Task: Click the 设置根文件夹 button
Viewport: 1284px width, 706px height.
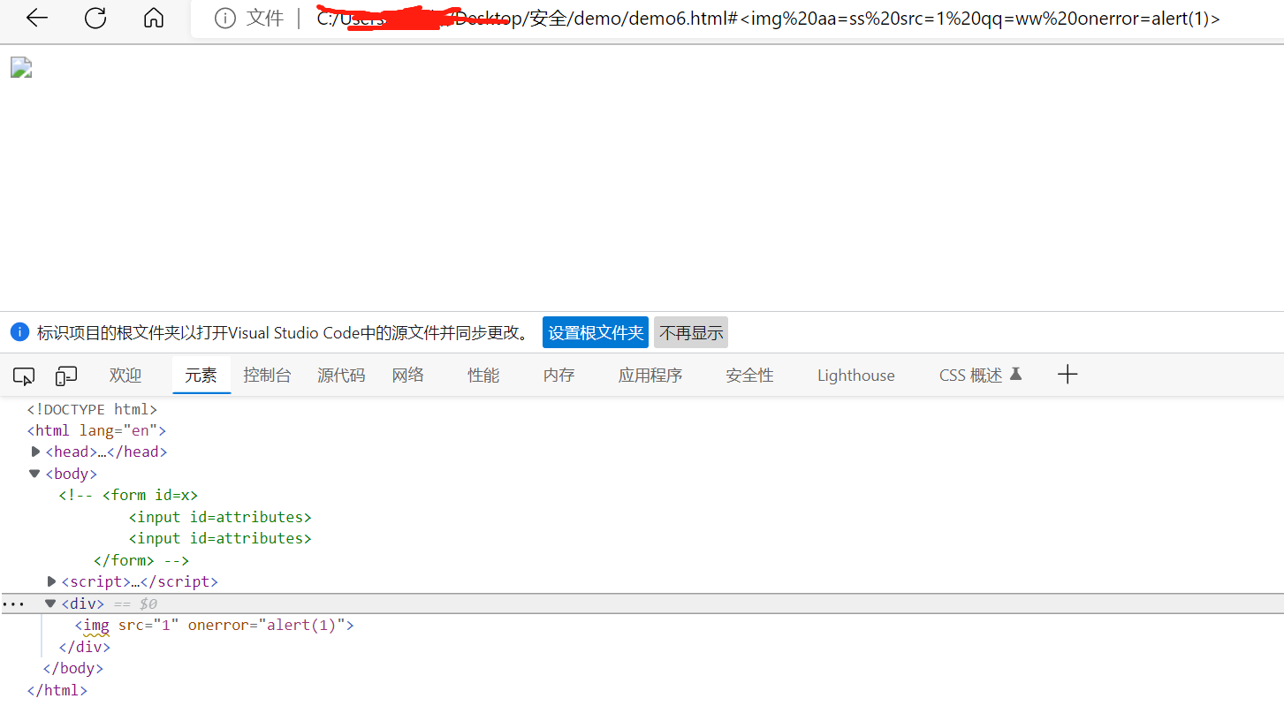Action: click(596, 332)
